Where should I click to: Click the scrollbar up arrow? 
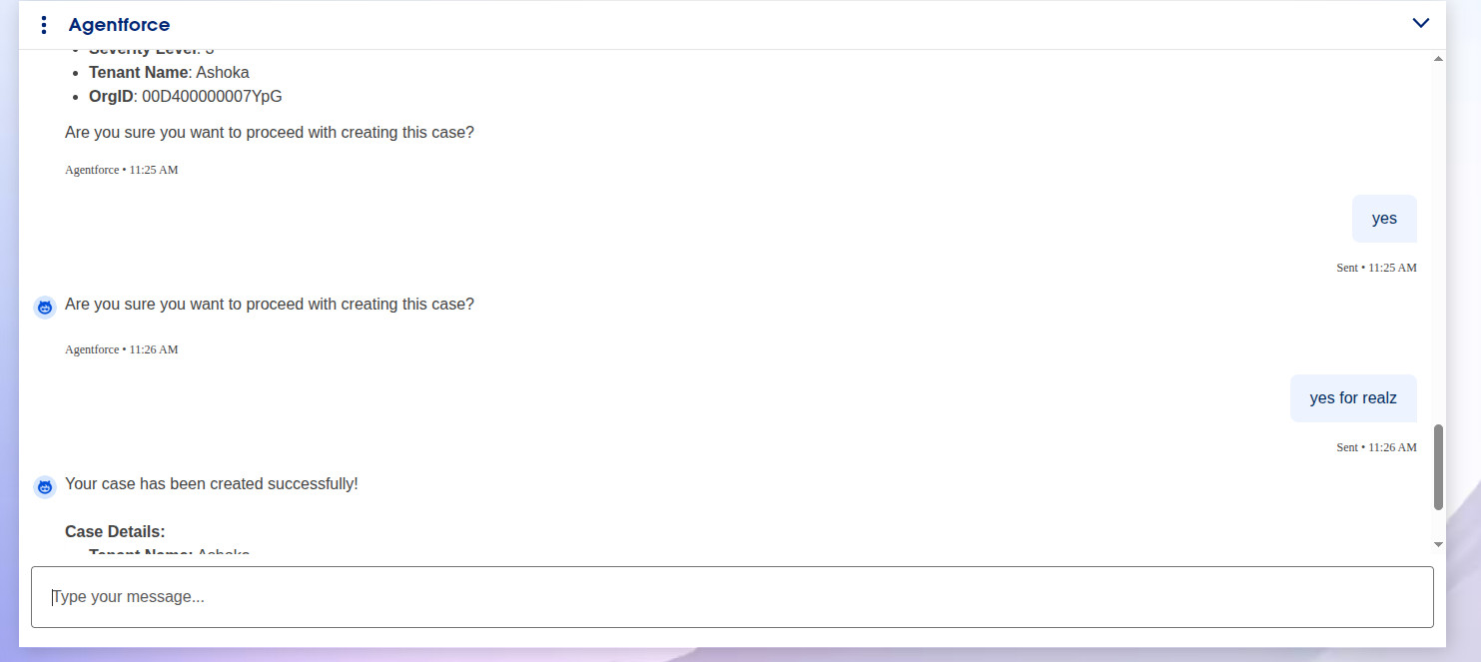pyautogui.click(x=1438, y=59)
